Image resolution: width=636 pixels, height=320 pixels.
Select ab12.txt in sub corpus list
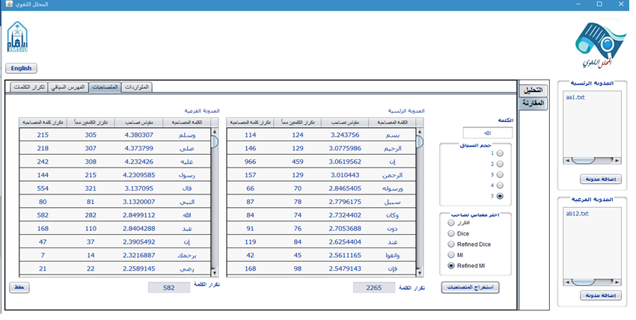(577, 214)
